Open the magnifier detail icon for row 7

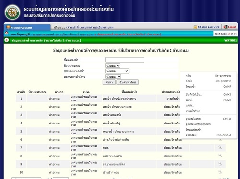point(220,147)
